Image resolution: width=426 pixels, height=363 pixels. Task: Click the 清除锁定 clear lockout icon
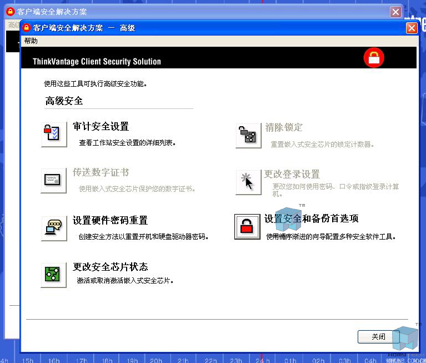248,136
